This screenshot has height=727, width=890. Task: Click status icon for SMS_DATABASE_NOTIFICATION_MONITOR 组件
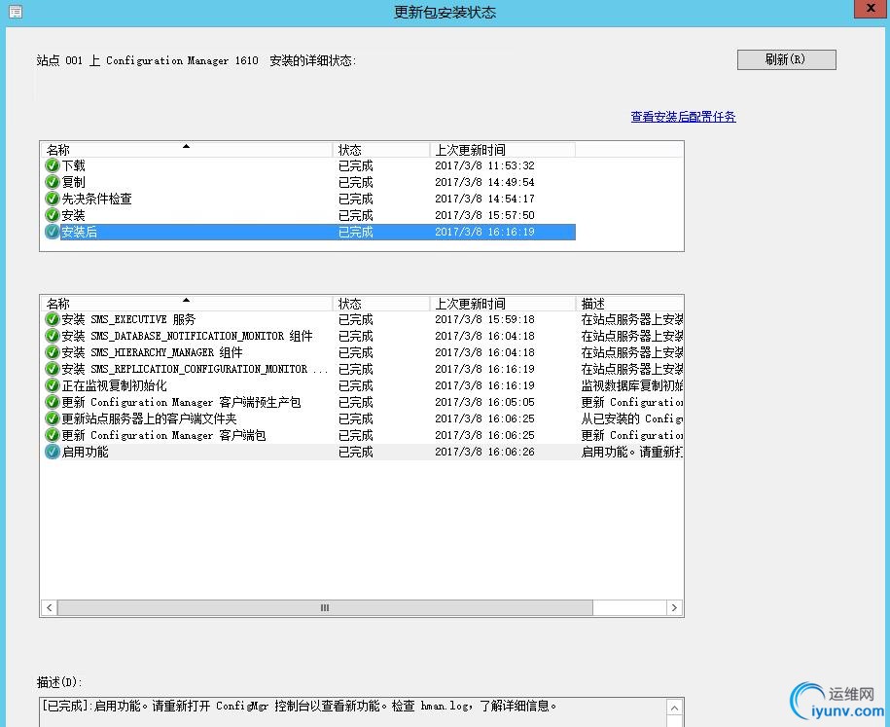click(53, 336)
